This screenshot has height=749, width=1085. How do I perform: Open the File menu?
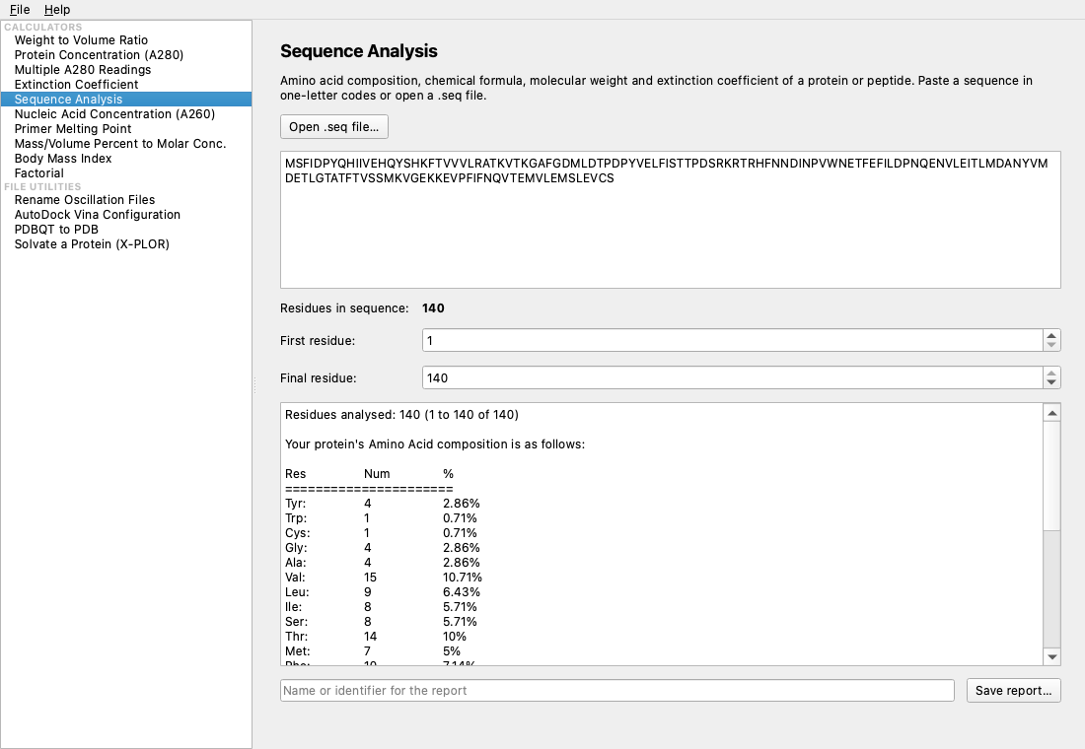pos(20,10)
